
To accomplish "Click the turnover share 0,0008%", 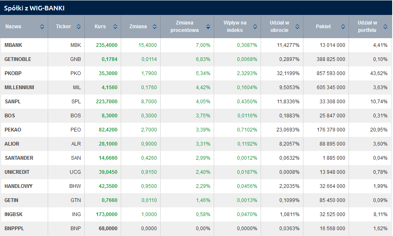I will pos(290,172).
